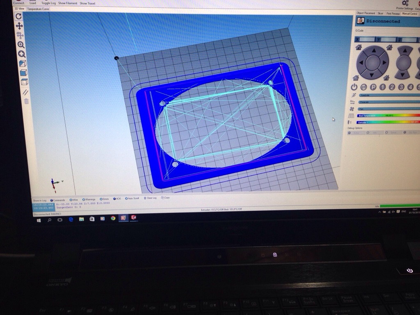Image resolution: width=420 pixels, height=315 pixels.
Task: Switch to Manual Control tab
Action: tap(410, 14)
